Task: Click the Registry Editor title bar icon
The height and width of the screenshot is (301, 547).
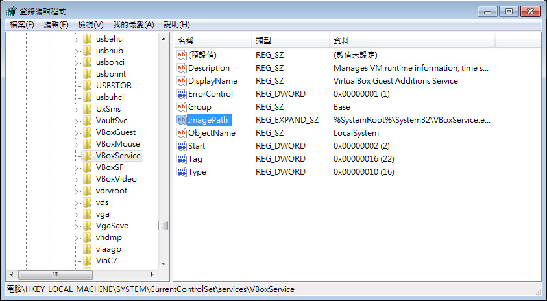Action: click(11, 11)
